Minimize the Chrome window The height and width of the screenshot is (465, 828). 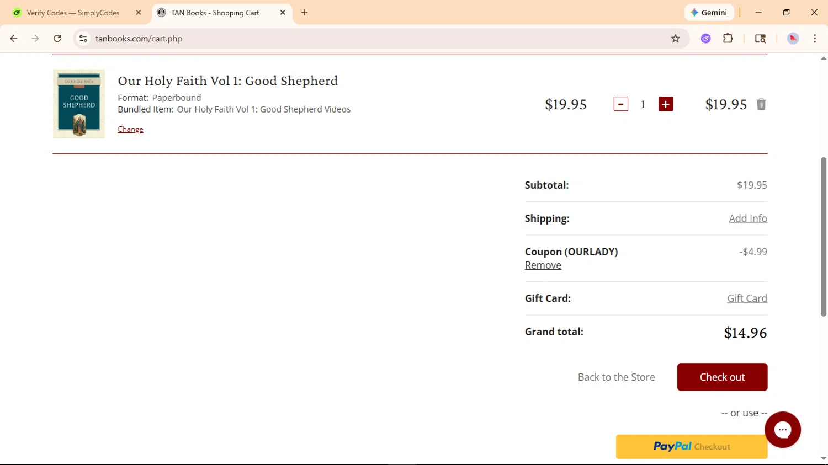[758, 12]
